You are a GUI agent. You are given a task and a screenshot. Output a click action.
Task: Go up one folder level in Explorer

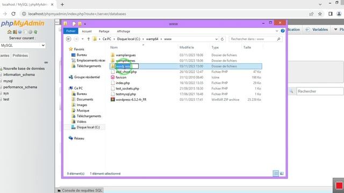(88, 39)
